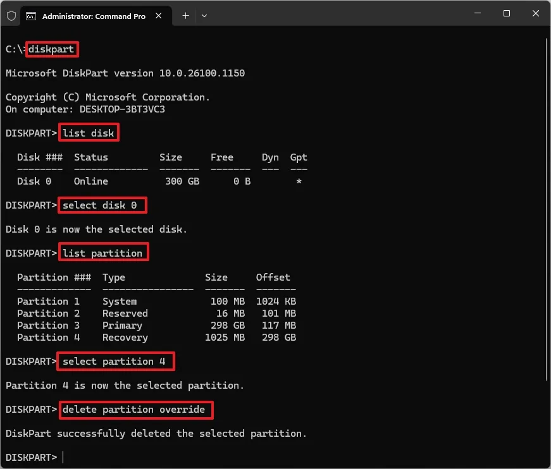This screenshot has width=551, height=469.
Task: Click the list partition command
Action: point(103,252)
